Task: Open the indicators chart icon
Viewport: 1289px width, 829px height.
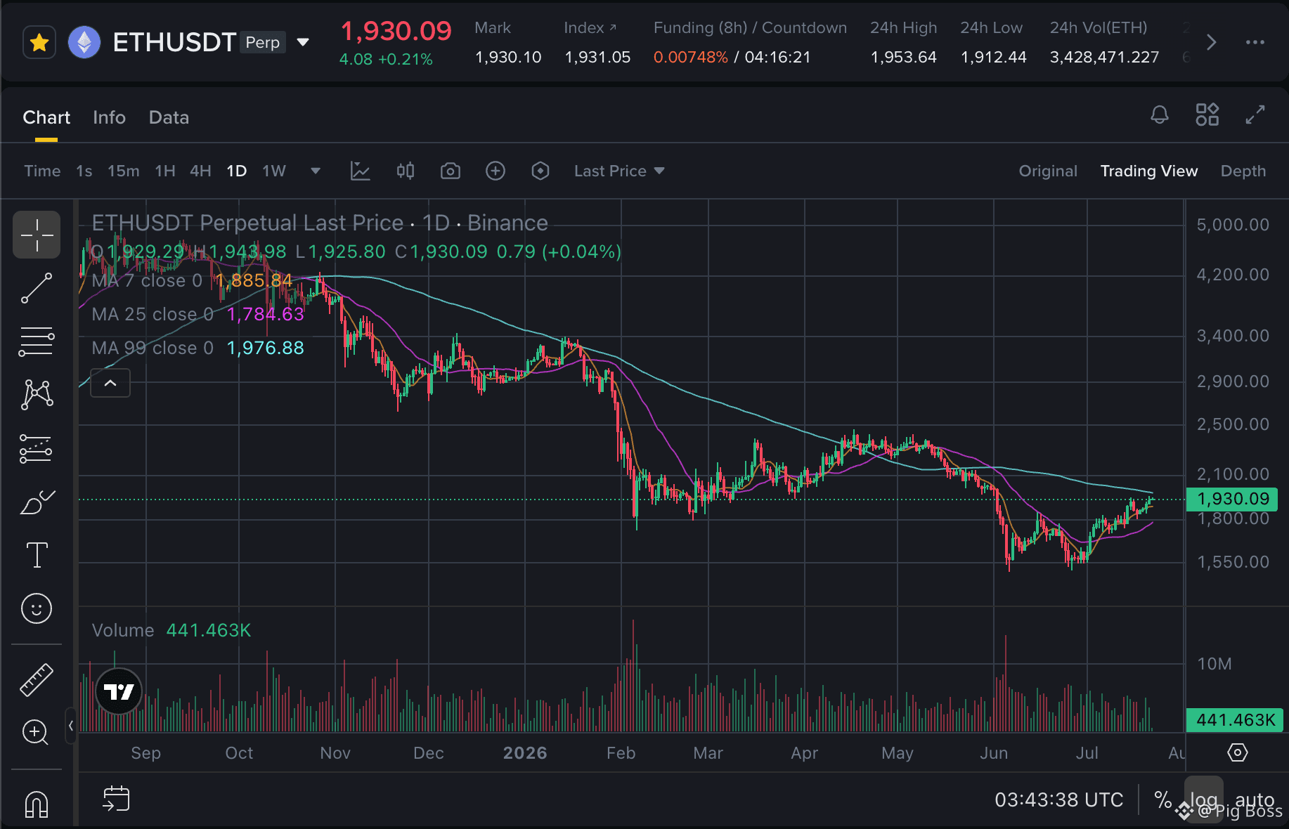Action: pyautogui.click(x=361, y=171)
